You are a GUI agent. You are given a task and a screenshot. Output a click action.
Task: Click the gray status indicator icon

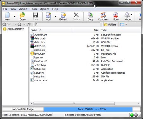click(x=136, y=115)
